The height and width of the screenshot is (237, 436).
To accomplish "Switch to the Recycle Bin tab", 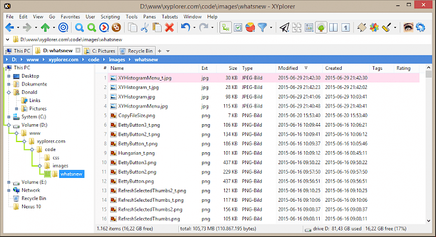I will [x=137, y=51].
